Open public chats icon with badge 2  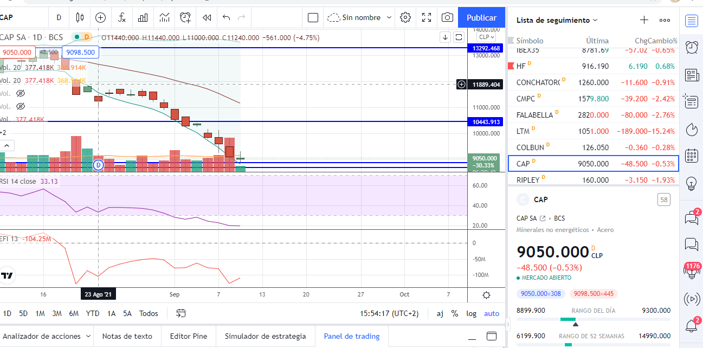click(x=692, y=217)
